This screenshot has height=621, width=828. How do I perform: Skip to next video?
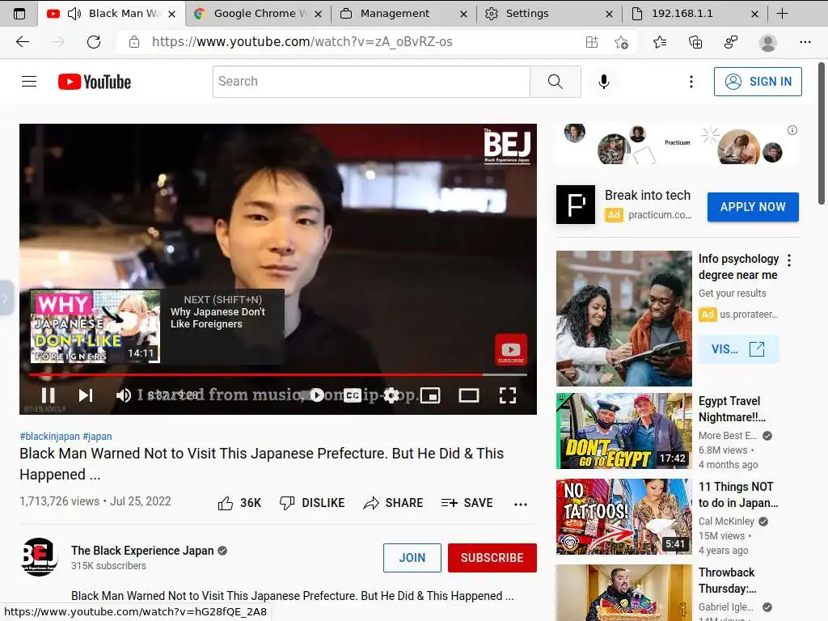[x=86, y=395]
